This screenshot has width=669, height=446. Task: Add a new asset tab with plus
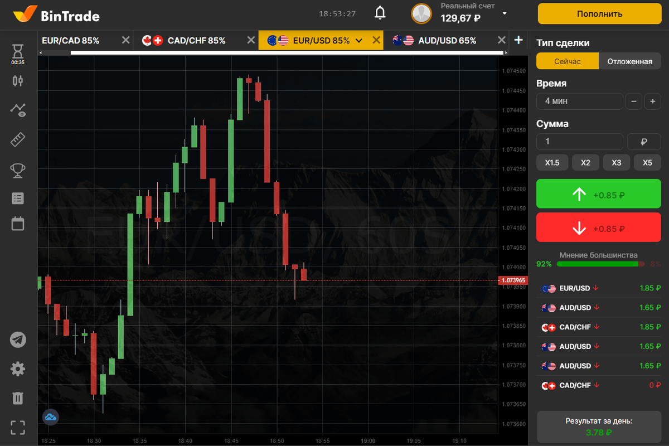pos(518,40)
